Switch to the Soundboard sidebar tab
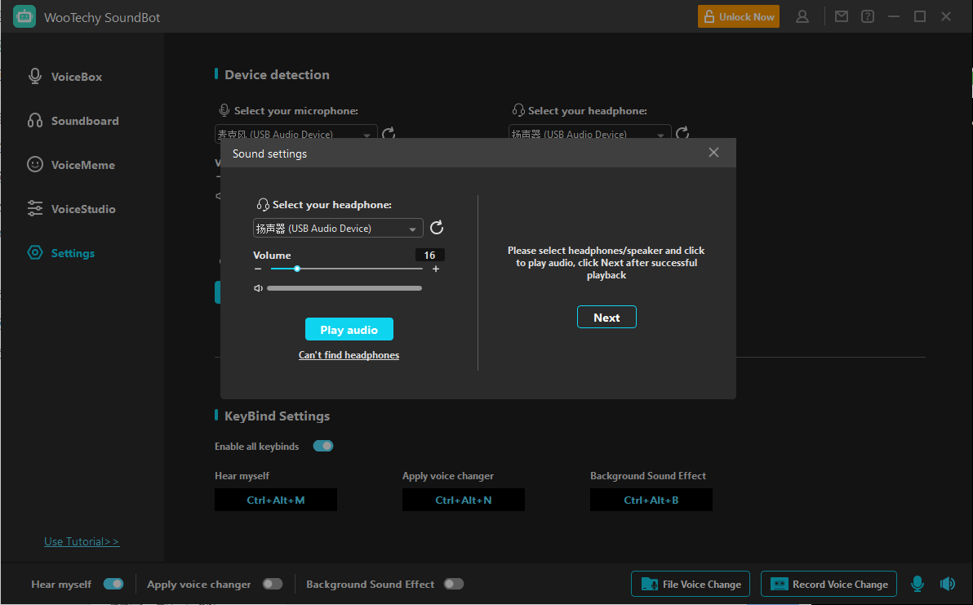Viewport: 973px width, 605px height. pyautogui.click(x=85, y=121)
